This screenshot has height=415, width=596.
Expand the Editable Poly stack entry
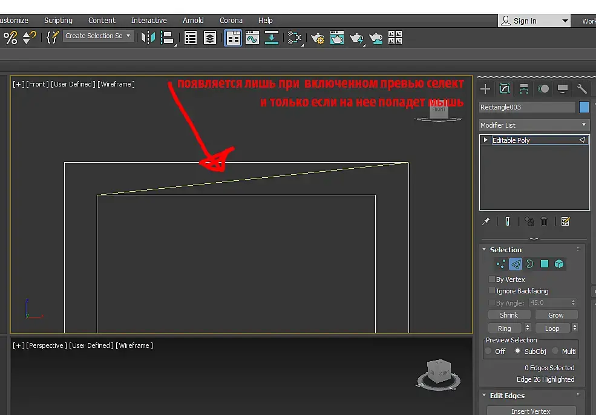pyautogui.click(x=485, y=140)
